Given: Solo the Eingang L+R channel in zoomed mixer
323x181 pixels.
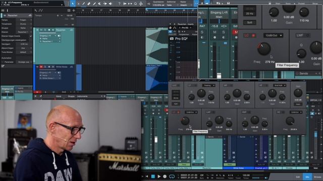Looking at the screenshot, I should tap(224, 32).
